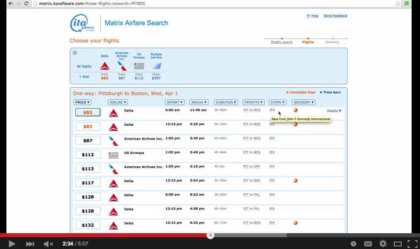Viewport: 420px width, 249px height.
Task: Click the JFK stop code in $87 row
Action: [x=272, y=139]
